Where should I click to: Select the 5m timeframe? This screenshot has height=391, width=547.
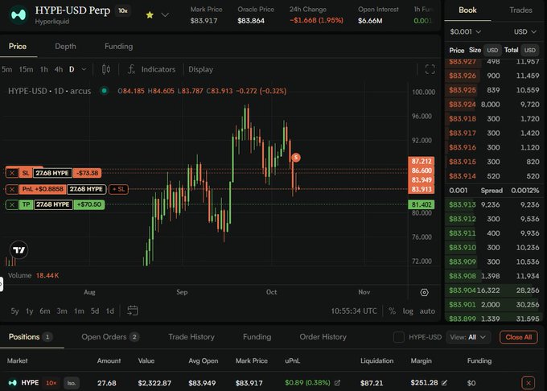[6, 69]
